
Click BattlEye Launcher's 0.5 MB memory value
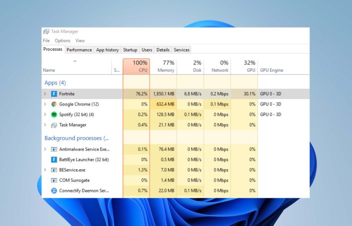(167, 160)
